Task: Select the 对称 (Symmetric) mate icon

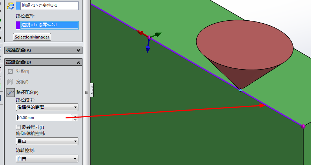Action: coord(10,71)
